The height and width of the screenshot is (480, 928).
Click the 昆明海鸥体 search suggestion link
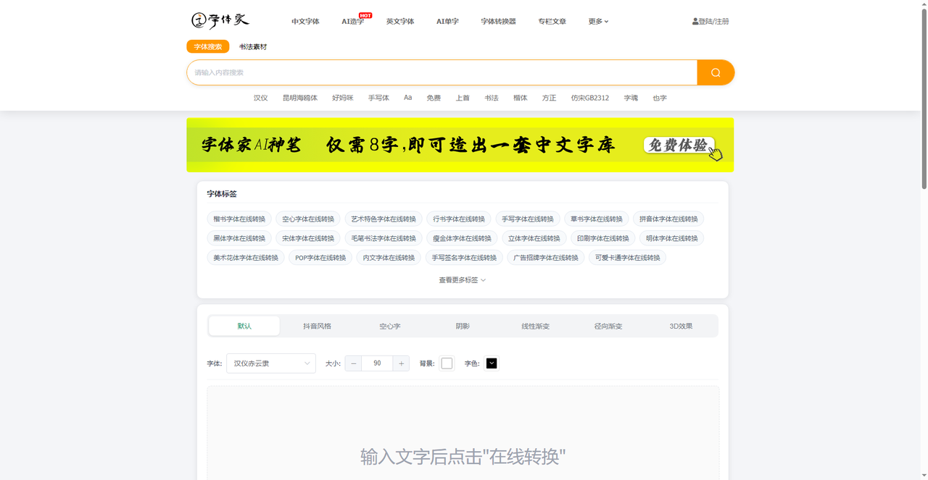point(300,98)
